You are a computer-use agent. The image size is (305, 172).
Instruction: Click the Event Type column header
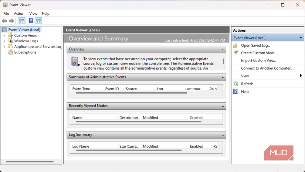point(87,88)
